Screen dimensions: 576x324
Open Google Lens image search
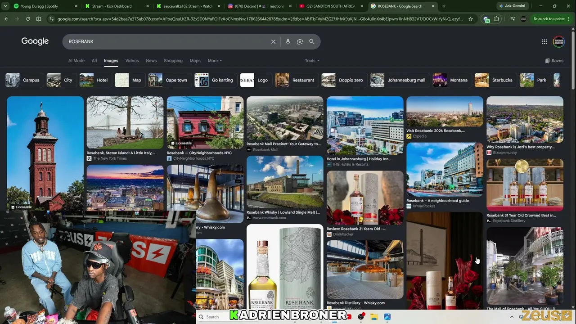[x=300, y=41]
